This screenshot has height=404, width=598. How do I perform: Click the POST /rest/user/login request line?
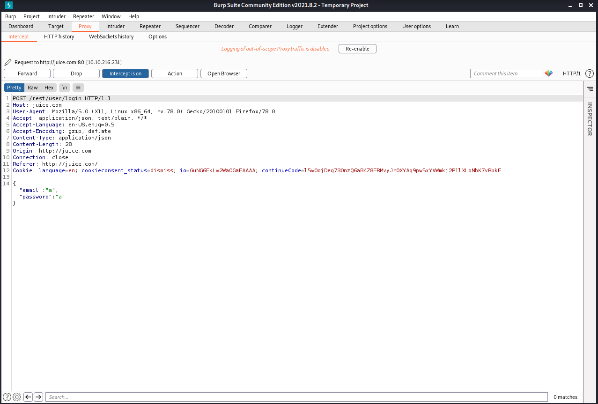[x=62, y=98]
